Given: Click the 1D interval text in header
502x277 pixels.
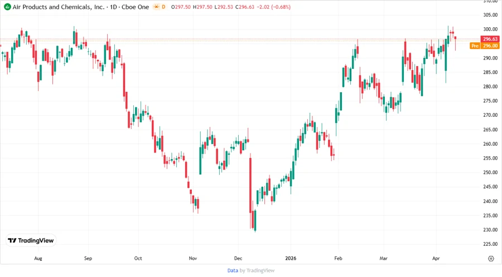Looking at the screenshot, I should 113,7.
